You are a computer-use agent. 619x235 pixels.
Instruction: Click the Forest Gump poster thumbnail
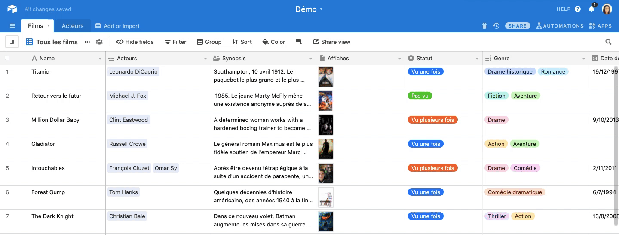coord(326,197)
